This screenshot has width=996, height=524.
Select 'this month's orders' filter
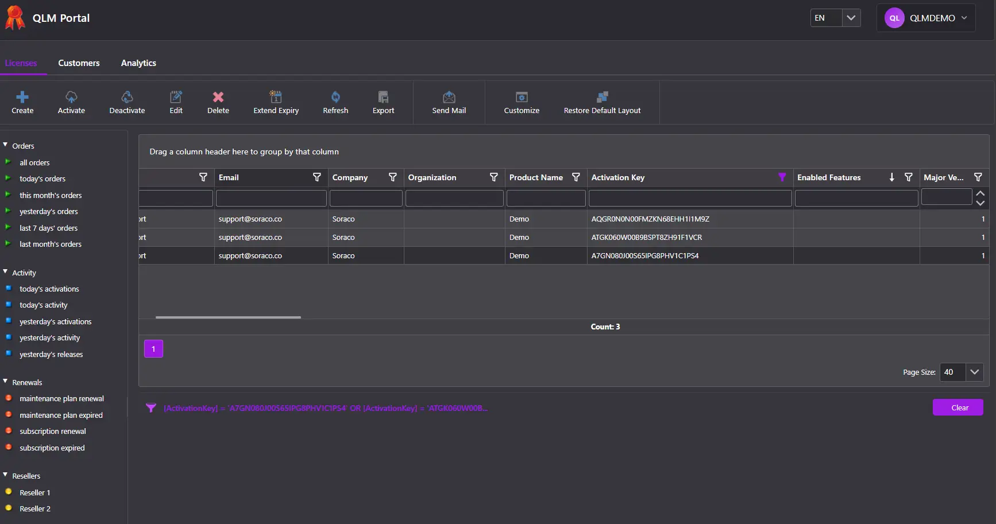click(51, 195)
